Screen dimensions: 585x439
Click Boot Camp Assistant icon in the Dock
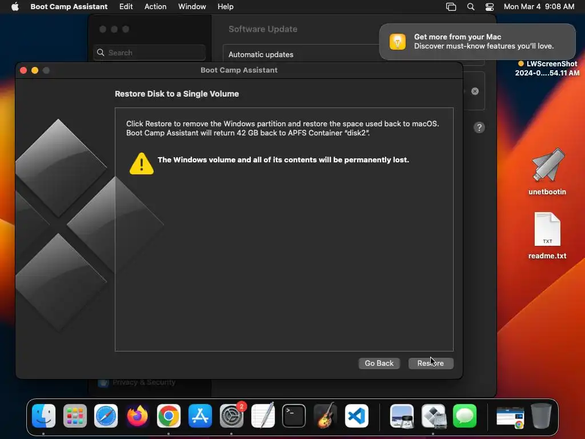pyautogui.click(x=433, y=416)
